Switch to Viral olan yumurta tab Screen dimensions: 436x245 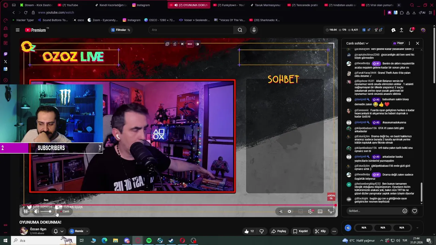(x=377, y=5)
